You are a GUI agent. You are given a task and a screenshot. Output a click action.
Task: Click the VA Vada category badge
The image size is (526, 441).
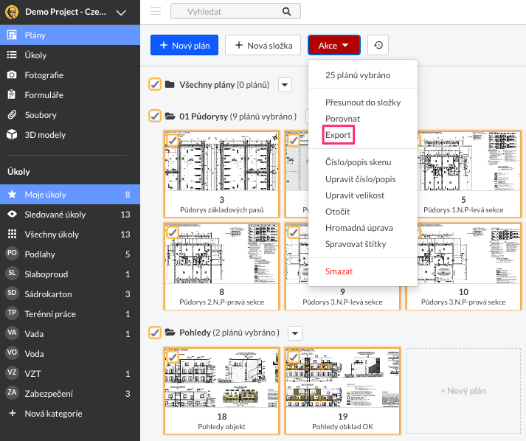[x=12, y=333]
